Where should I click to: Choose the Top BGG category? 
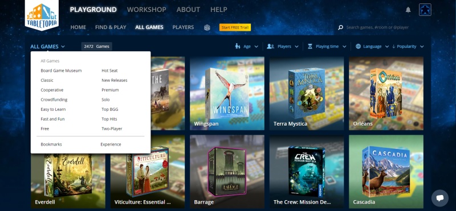point(110,109)
